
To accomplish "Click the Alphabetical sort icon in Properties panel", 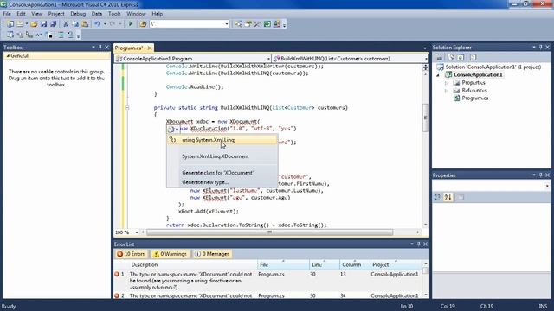I will pyautogui.click(x=448, y=197).
